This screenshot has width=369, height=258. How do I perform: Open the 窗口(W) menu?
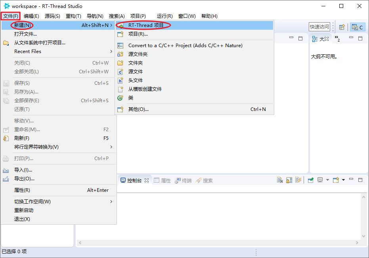coord(187,16)
